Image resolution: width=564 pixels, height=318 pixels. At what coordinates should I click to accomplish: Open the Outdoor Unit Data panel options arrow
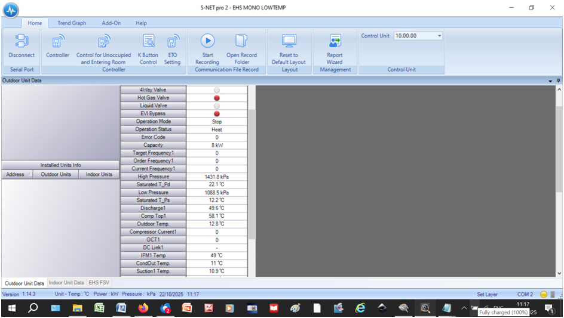coord(550,81)
